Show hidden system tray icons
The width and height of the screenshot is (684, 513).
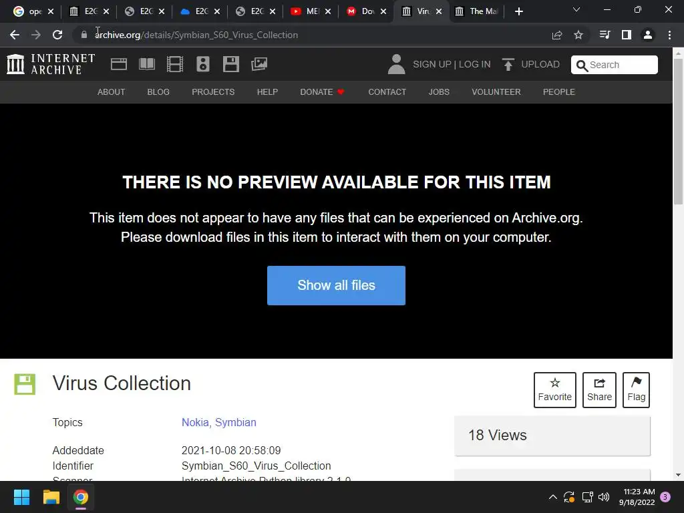(x=552, y=497)
